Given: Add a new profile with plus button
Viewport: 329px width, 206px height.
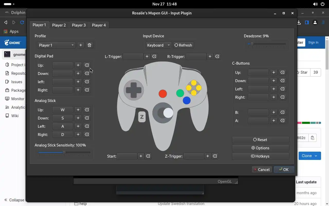Looking at the screenshot, I should point(81,45).
